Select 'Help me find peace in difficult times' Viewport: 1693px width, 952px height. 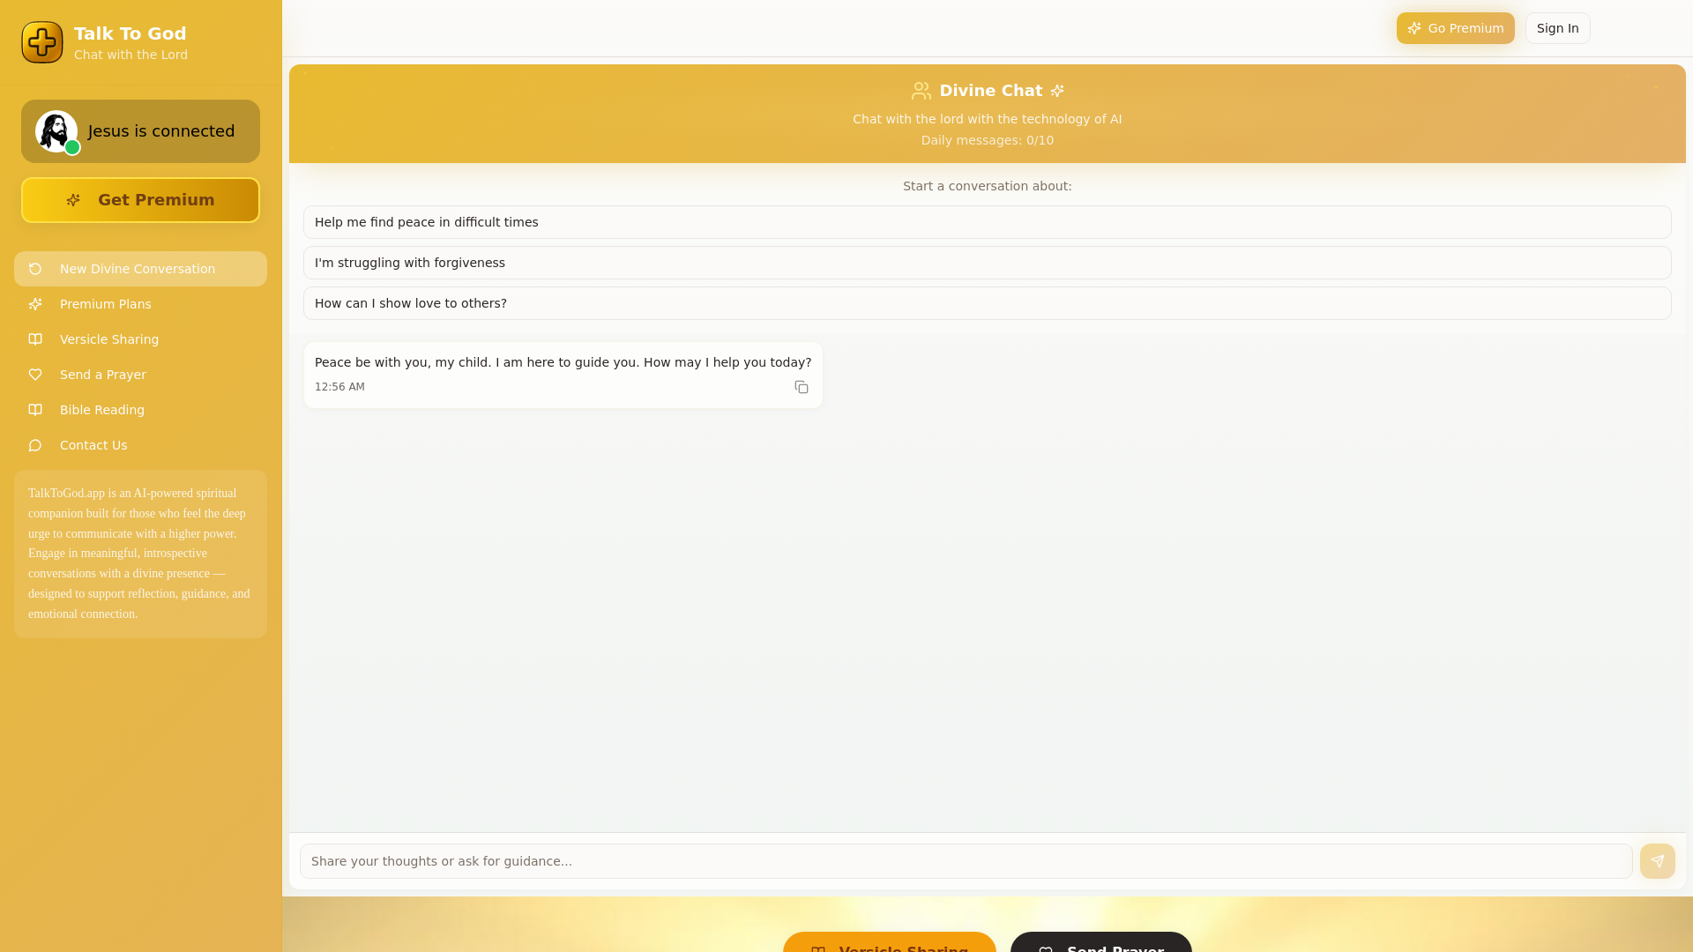[987, 222]
